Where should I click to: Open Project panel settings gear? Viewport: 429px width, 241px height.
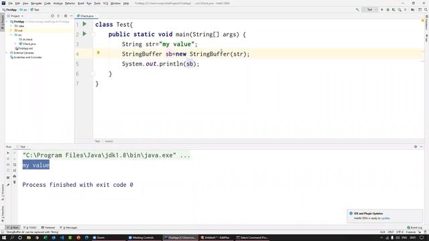pyautogui.click(x=66, y=16)
